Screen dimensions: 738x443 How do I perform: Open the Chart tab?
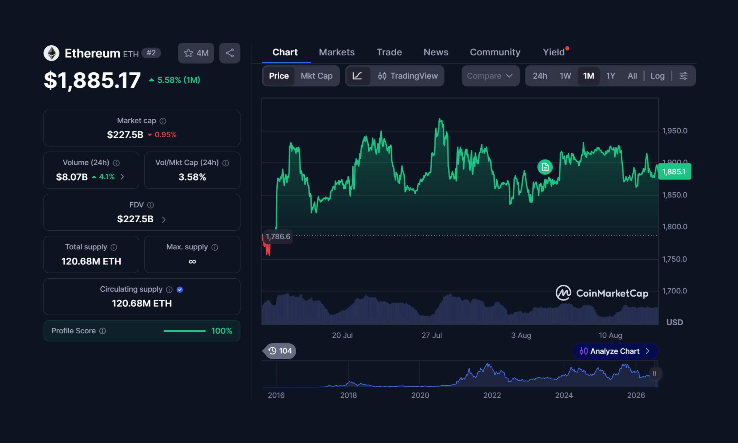285,52
